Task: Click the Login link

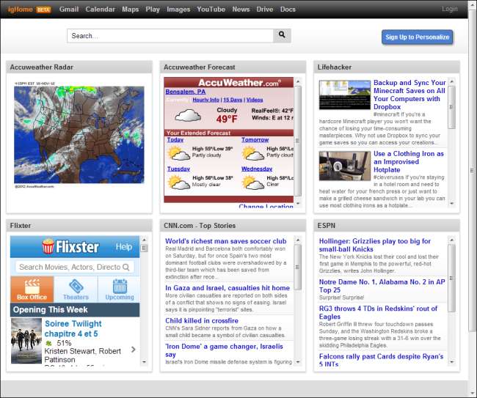Action: click(450, 10)
